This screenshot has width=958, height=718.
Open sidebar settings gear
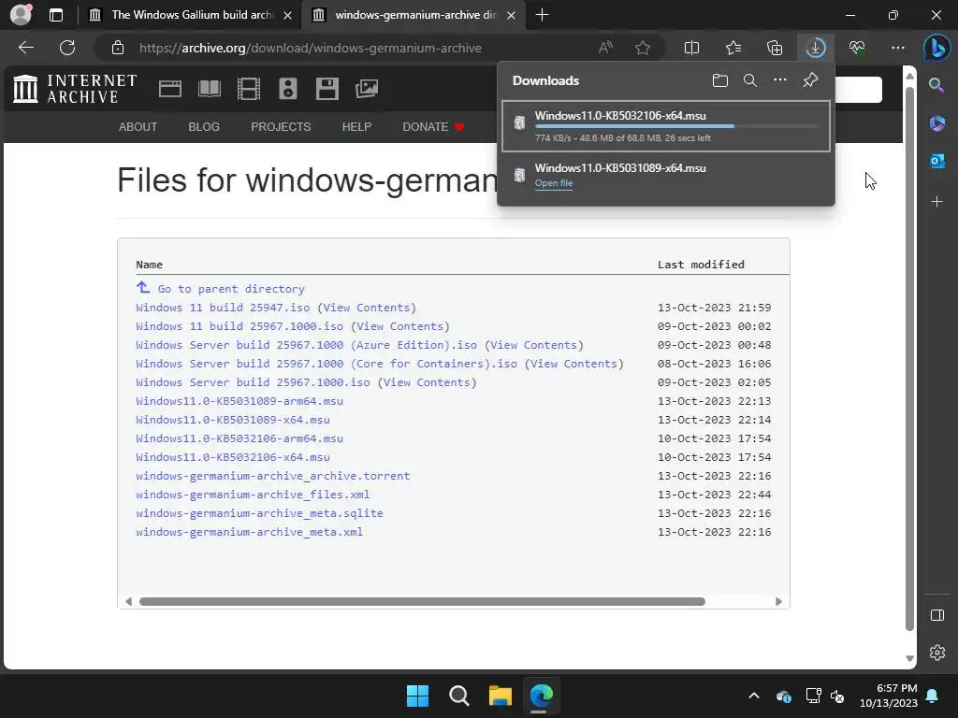tap(936, 653)
